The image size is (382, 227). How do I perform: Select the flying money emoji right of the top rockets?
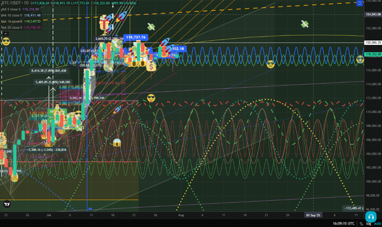click(151, 26)
